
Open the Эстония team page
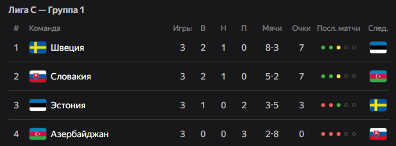(68, 105)
